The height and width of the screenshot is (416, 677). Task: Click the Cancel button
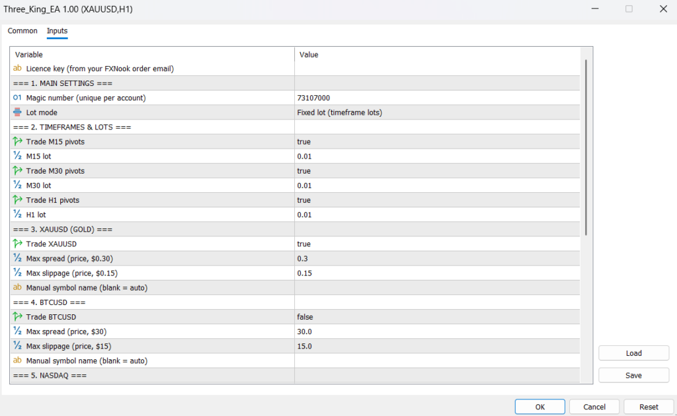click(x=594, y=407)
